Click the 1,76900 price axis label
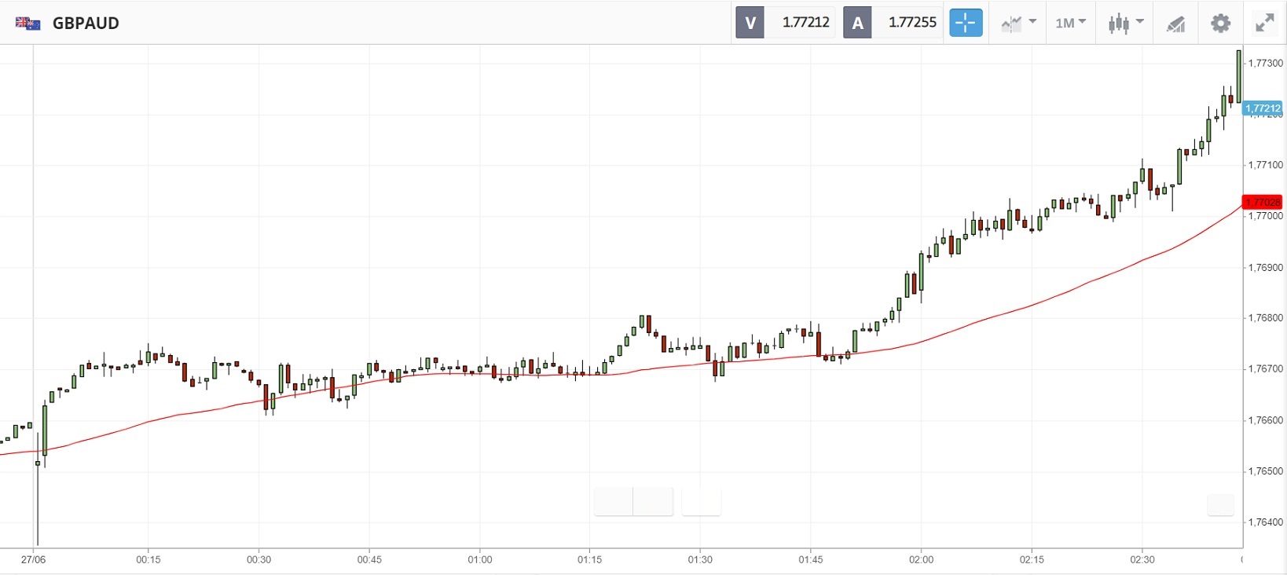 (x=1266, y=267)
